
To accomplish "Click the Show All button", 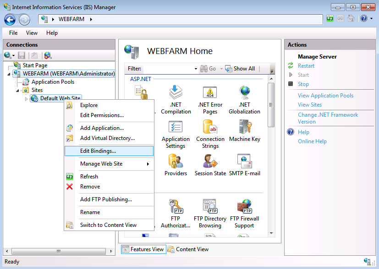I will (240, 69).
